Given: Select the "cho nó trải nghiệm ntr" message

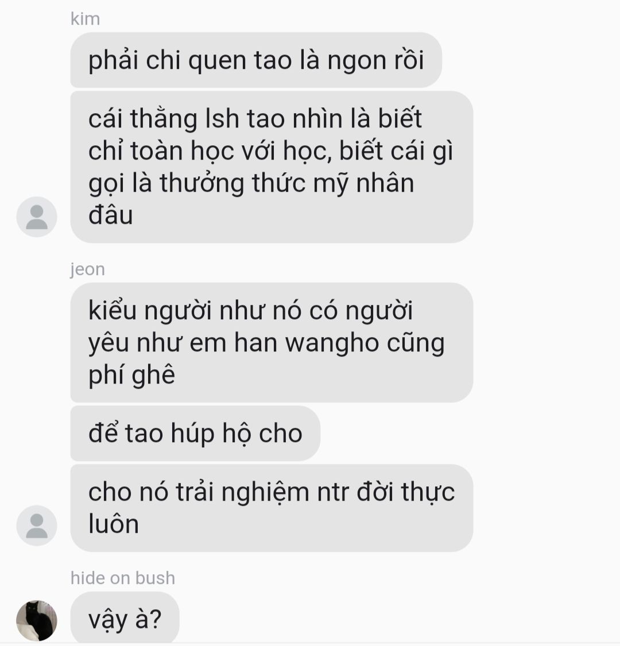Looking at the screenshot, I should (x=272, y=508).
